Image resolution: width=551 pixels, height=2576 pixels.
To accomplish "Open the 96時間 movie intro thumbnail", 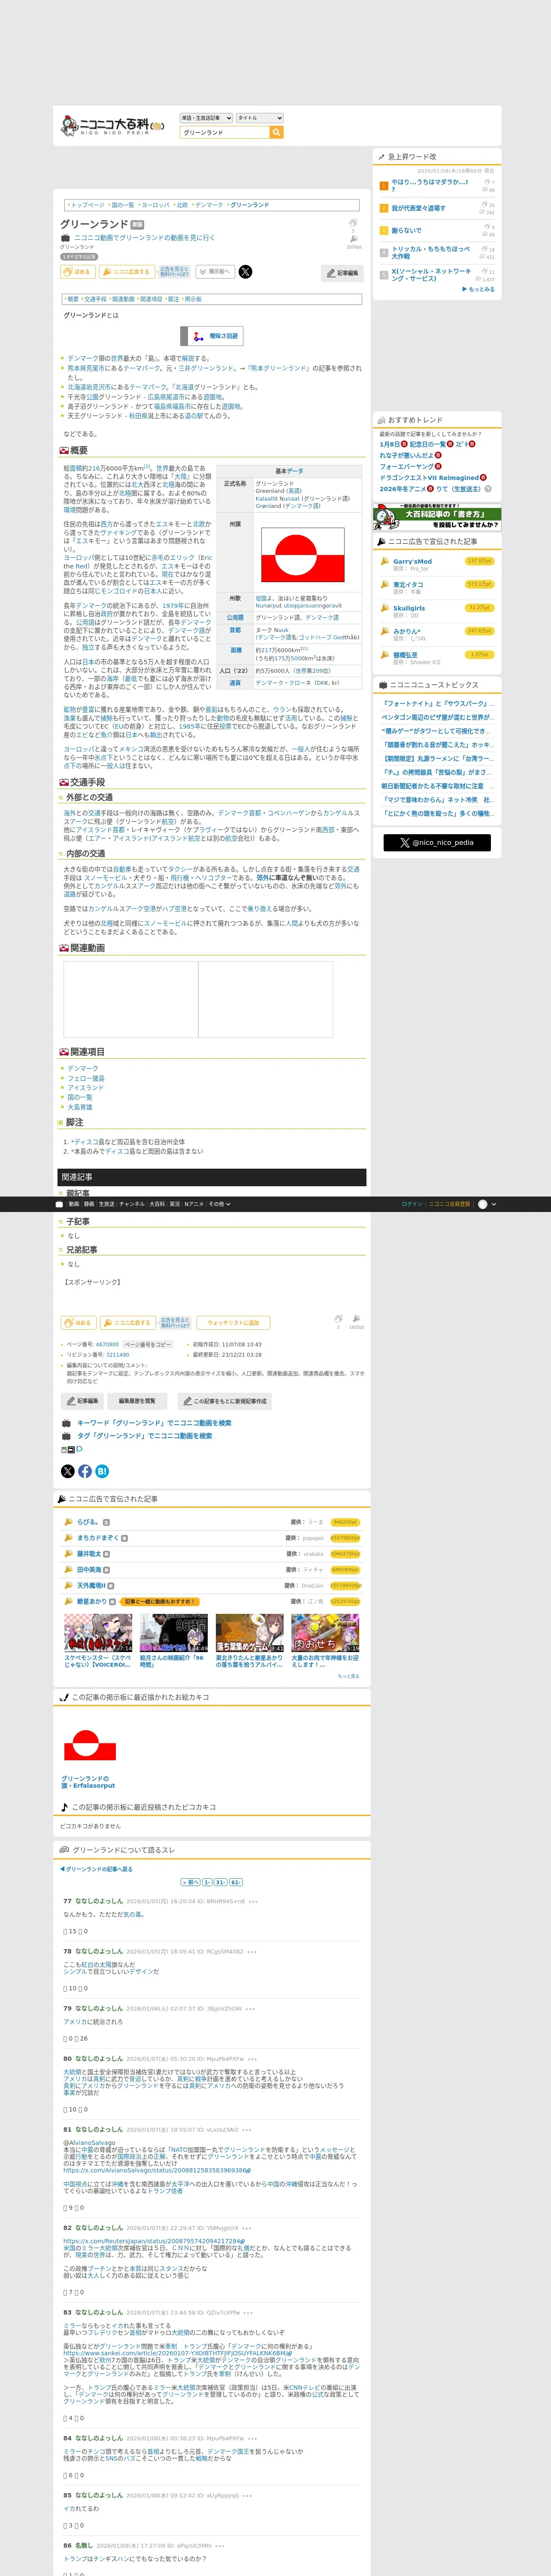I will [174, 1633].
